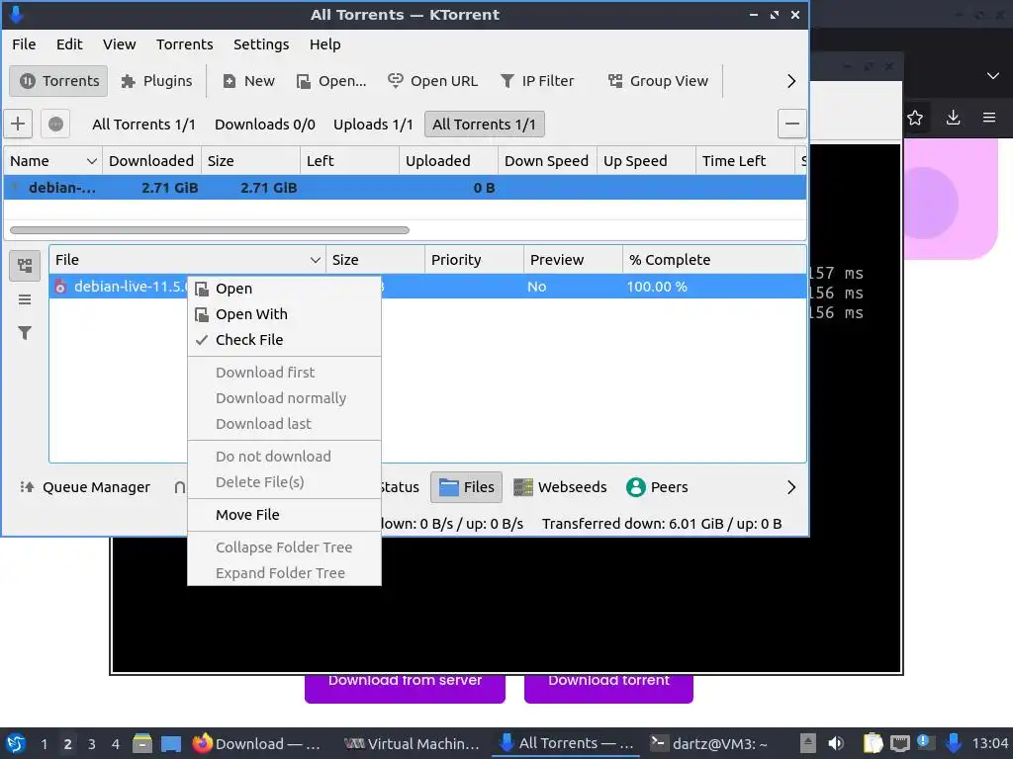Add a new tab with the plus button
This screenshot has height=759, width=1013.
18,124
